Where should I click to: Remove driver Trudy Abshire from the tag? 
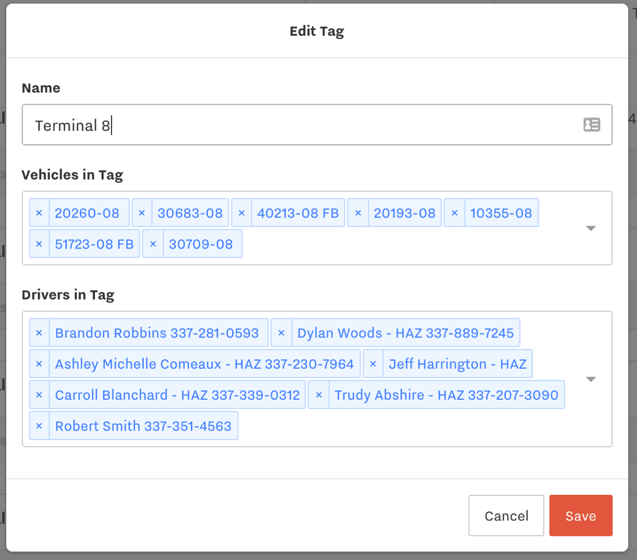click(x=319, y=394)
